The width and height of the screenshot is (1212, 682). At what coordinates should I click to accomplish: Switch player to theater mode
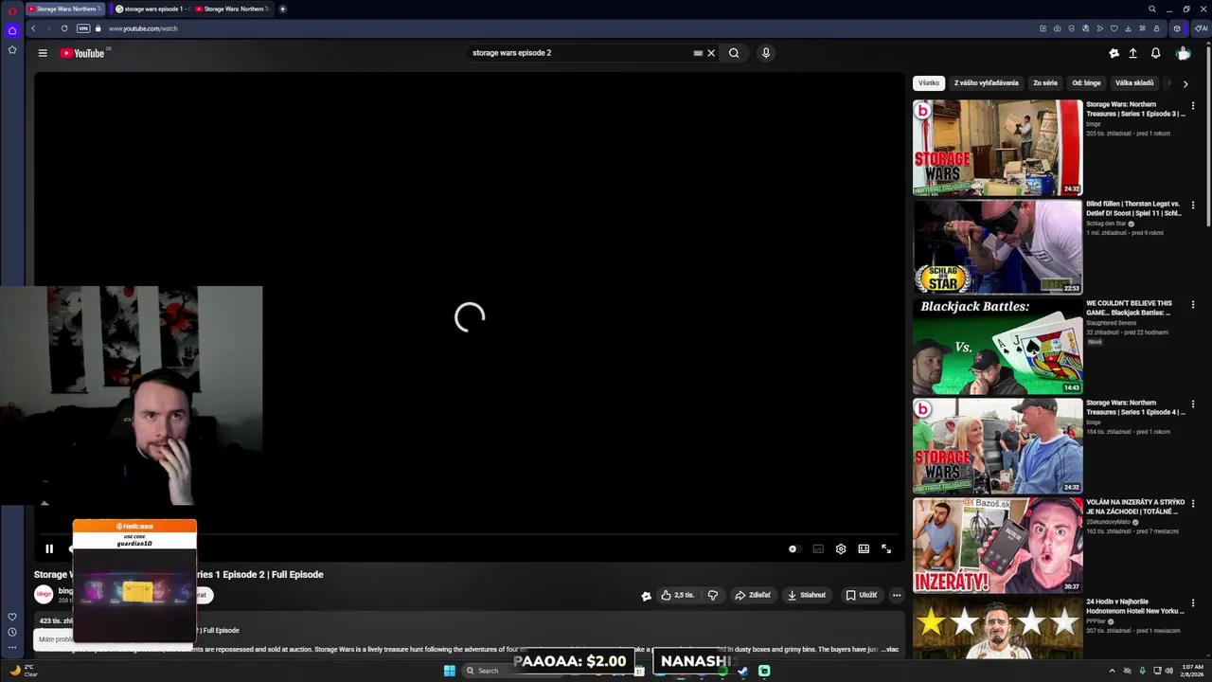tap(864, 548)
